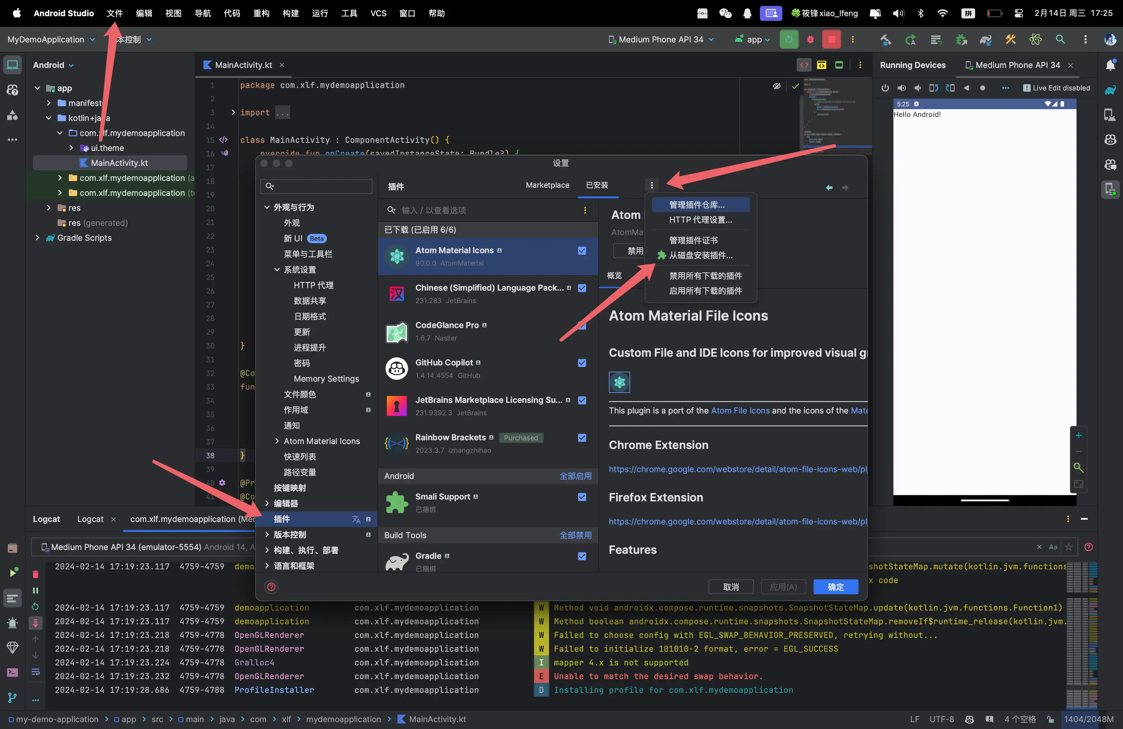Open the Notifications bell in right sidebar

(x=1110, y=65)
